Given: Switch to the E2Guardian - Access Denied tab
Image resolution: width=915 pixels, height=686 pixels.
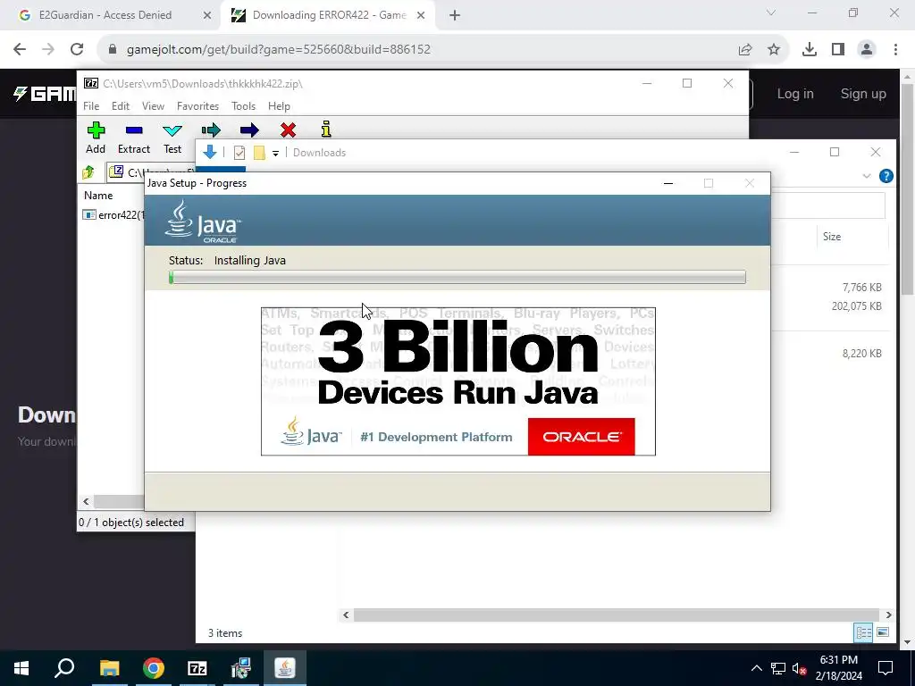Looking at the screenshot, I should (x=105, y=15).
